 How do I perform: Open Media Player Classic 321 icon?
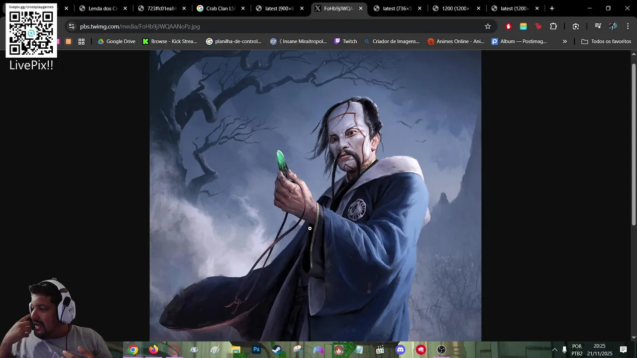(x=380, y=350)
